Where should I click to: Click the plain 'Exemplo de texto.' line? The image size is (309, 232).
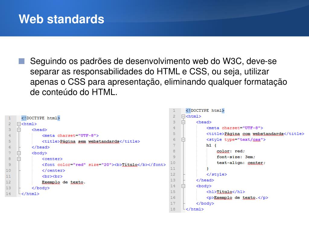point(63,182)
